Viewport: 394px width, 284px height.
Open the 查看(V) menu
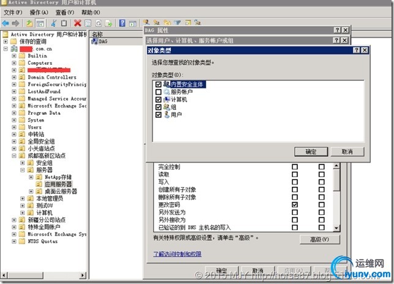pyautogui.click(x=65, y=12)
